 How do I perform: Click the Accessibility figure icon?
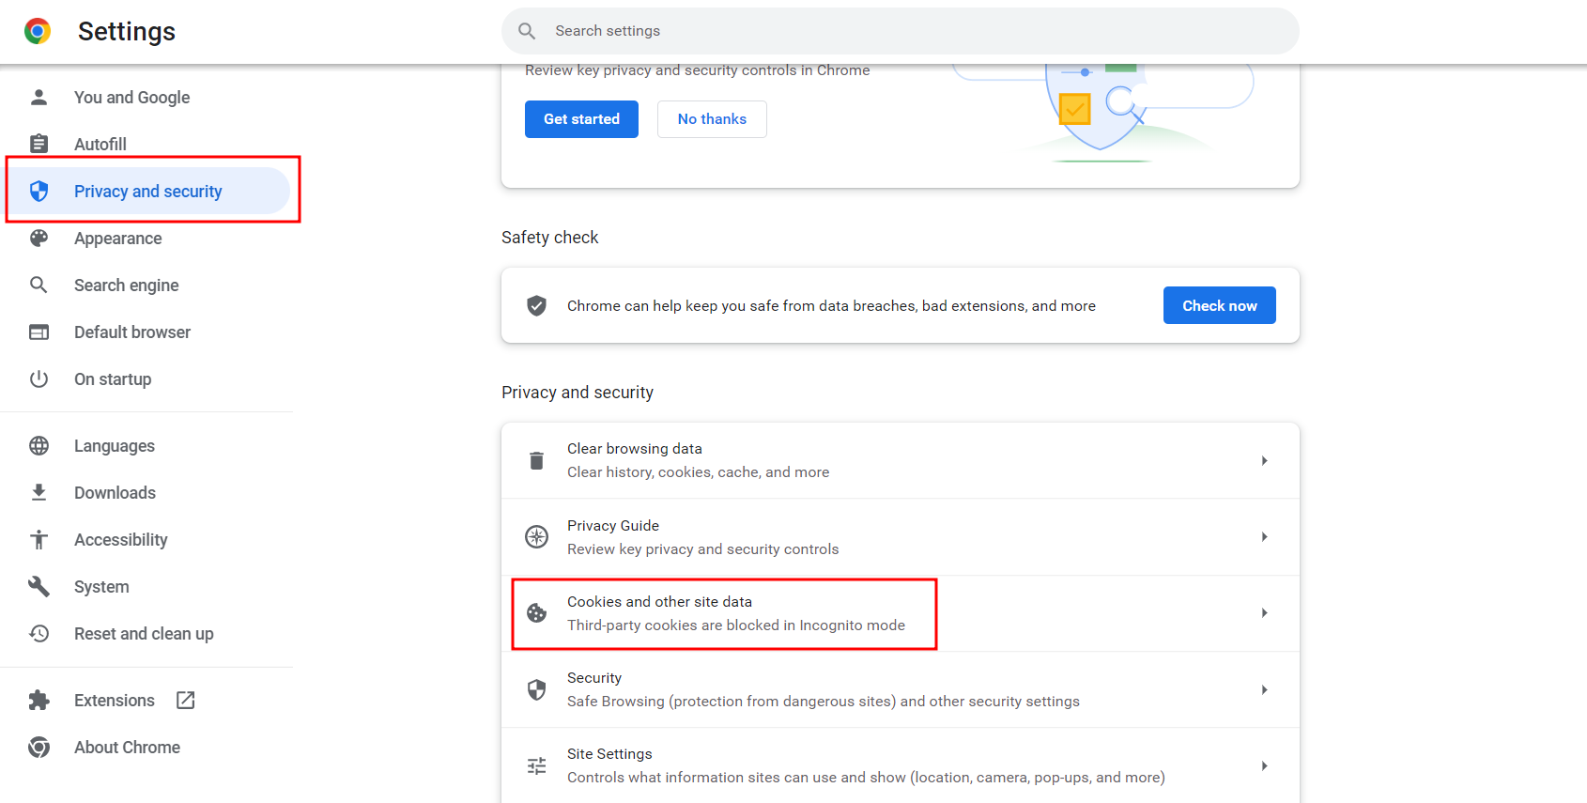point(39,539)
